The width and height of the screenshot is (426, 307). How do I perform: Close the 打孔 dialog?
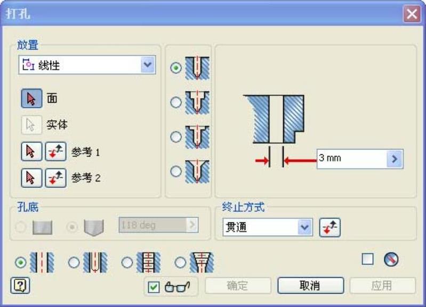pyautogui.click(x=412, y=13)
